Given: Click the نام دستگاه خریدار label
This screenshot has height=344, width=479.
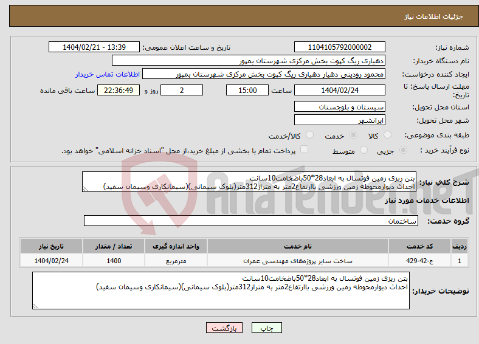Looking at the screenshot, I should [x=441, y=61].
